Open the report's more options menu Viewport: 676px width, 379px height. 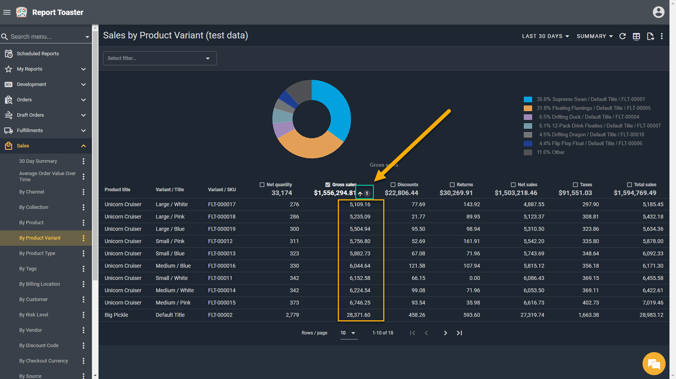coord(662,36)
